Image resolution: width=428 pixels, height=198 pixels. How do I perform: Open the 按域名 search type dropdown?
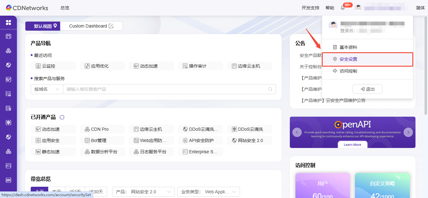point(47,89)
